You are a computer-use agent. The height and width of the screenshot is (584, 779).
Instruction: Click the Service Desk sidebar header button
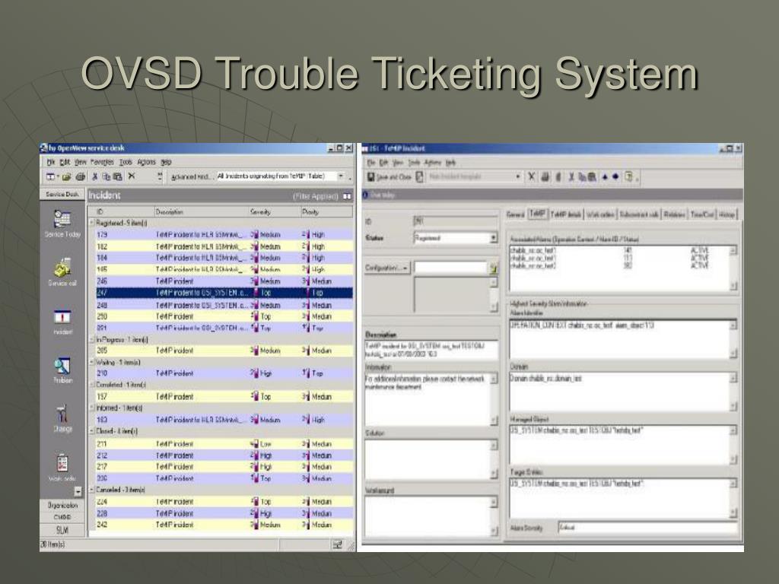[x=62, y=194]
